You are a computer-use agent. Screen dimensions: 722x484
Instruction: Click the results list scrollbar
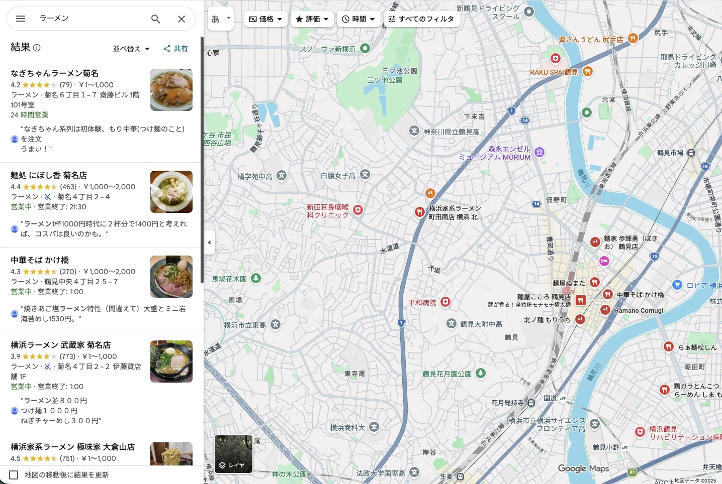[202, 160]
